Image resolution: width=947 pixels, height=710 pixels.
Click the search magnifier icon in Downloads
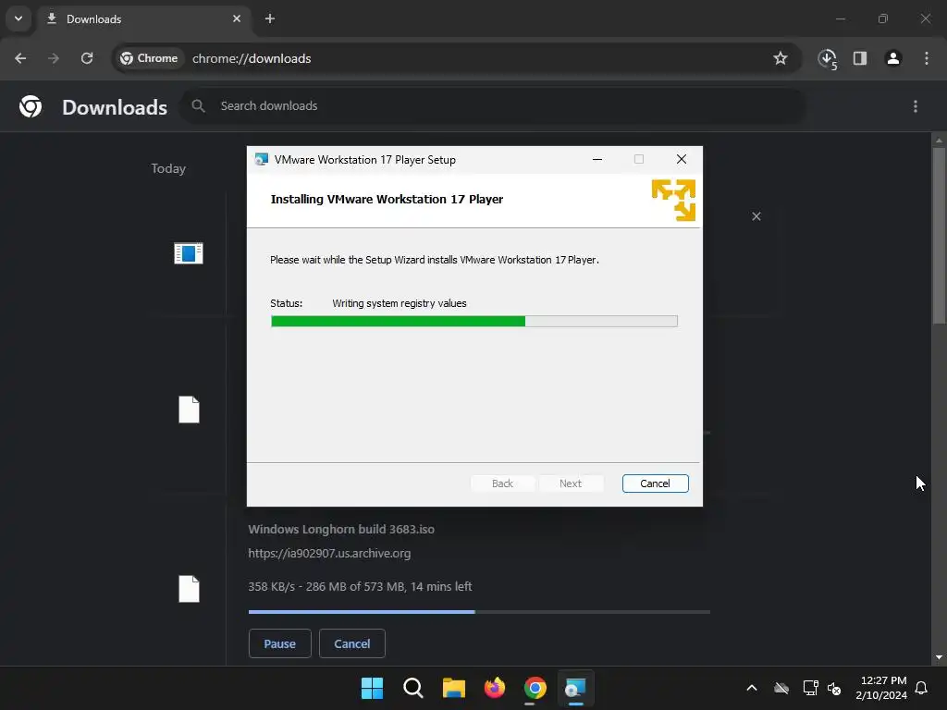pos(198,106)
